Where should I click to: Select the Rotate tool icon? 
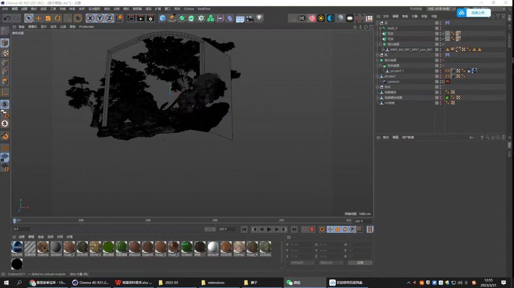click(x=57, y=19)
